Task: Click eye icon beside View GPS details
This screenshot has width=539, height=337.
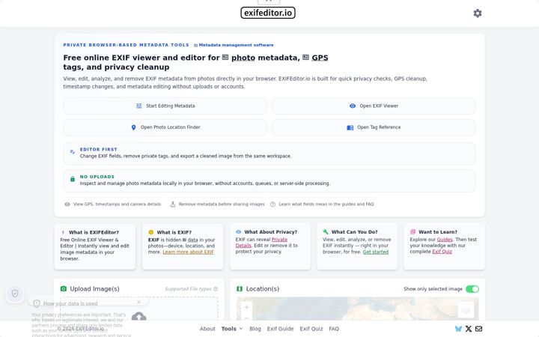Action: [67, 204]
